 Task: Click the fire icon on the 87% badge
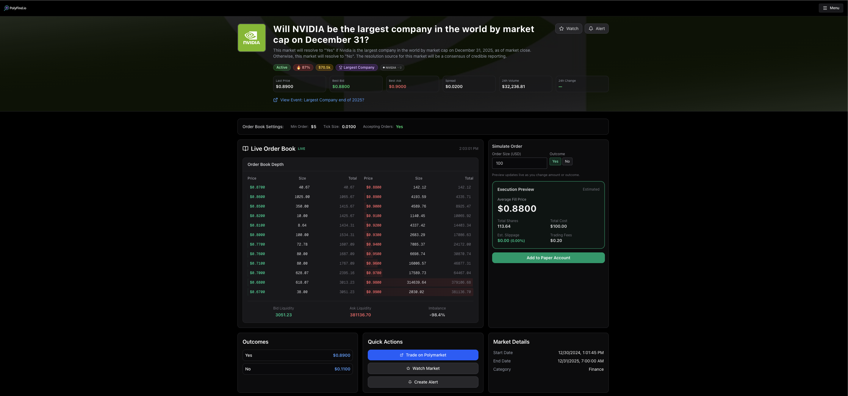pos(299,67)
